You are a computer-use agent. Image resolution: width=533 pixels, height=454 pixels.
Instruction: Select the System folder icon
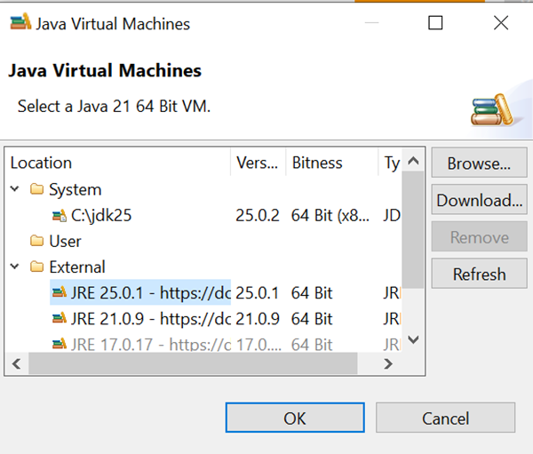pyautogui.click(x=36, y=189)
